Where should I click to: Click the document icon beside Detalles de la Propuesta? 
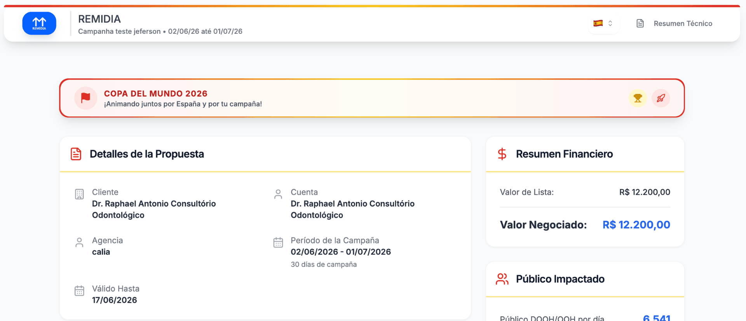pos(76,154)
